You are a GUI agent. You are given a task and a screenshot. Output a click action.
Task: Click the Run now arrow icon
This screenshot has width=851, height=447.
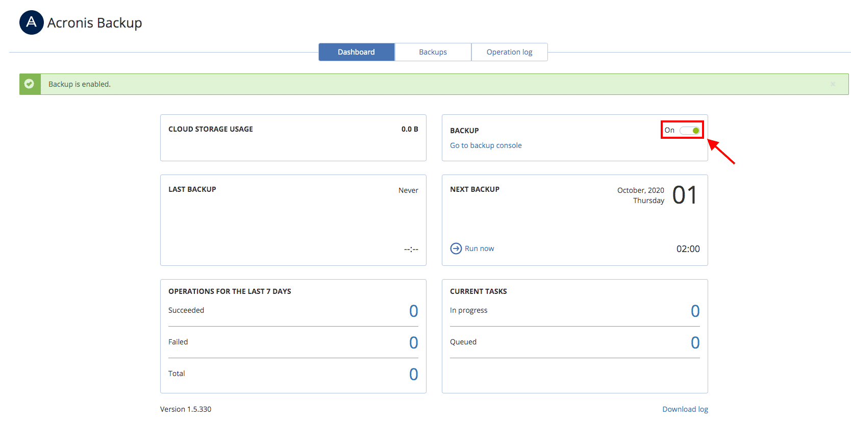coord(456,249)
